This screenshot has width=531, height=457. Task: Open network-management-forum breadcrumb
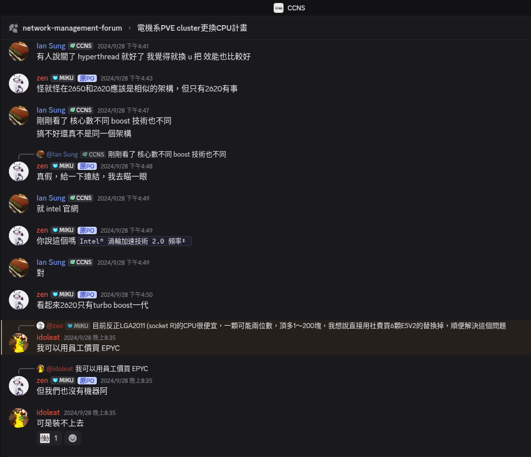point(72,28)
